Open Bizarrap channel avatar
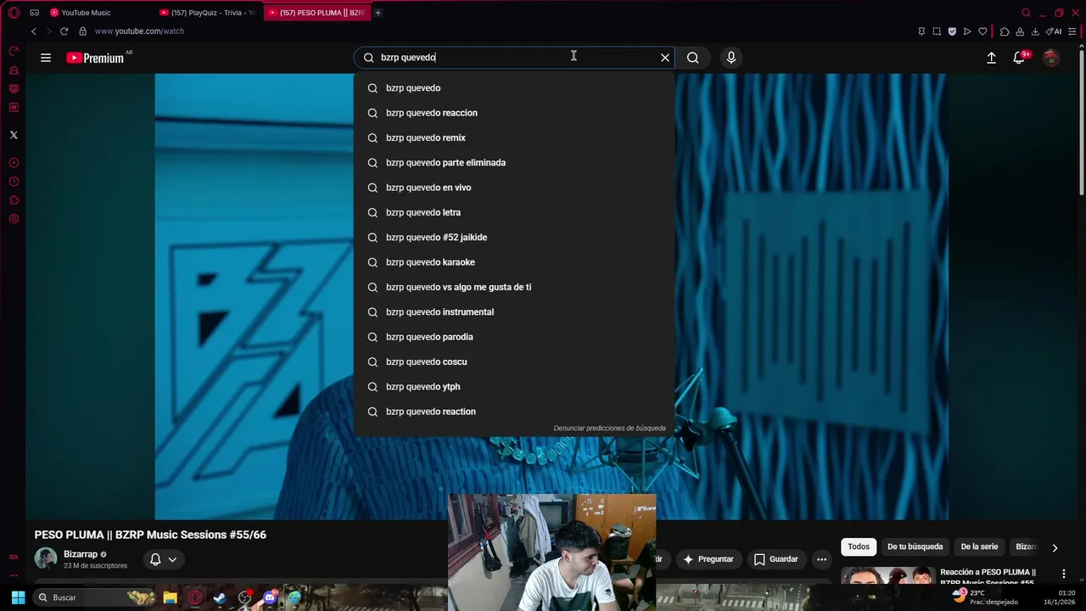The image size is (1086, 611). [x=46, y=558]
